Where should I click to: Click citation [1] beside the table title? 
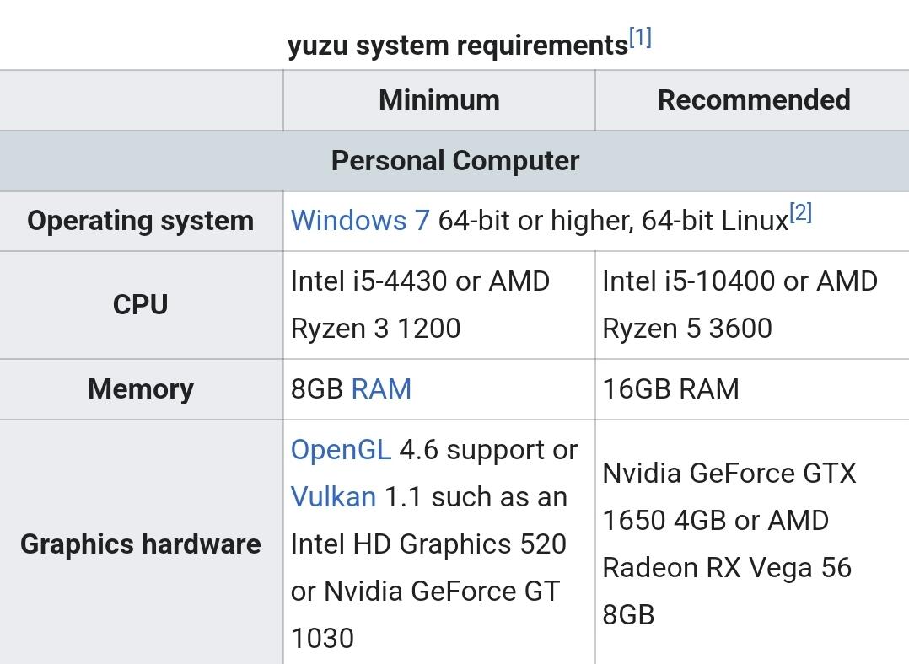pyautogui.click(x=640, y=39)
